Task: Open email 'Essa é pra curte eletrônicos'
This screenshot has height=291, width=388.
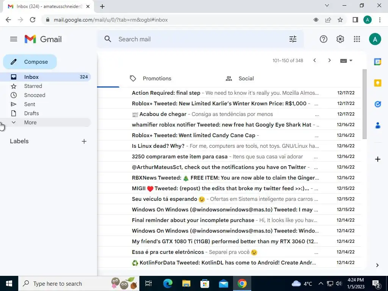Action: click(229, 252)
